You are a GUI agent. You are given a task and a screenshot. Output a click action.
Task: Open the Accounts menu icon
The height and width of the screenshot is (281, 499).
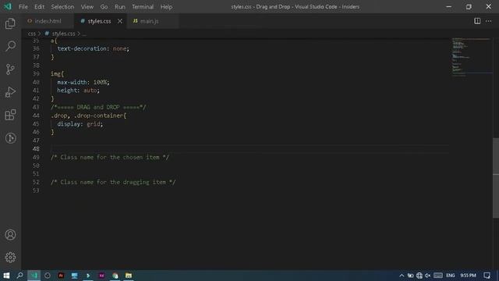(10, 235)
